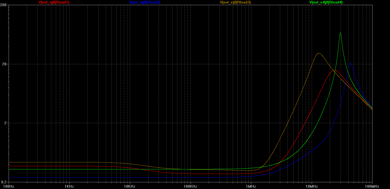Image resolution: width=390 pixels, height=189 pixels.
Task: Click the 1KHz frequency axis label
Action: point(69,186)
